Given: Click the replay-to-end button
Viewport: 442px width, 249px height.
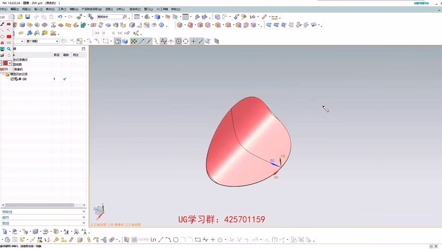Looking at the screenshot, I should click(120, 33).
